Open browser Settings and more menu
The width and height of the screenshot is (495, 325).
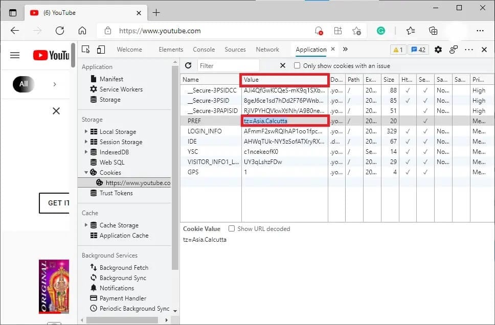(x=480, y=31)
